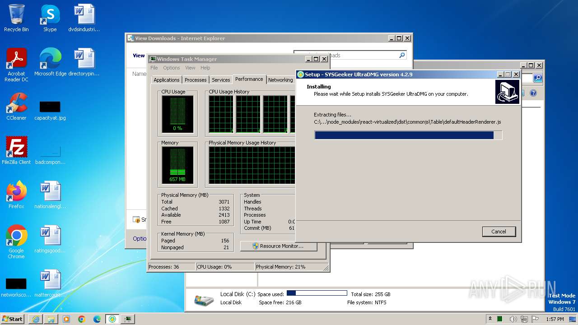Show hidden tray icons arrow

[x=490, y=319]
